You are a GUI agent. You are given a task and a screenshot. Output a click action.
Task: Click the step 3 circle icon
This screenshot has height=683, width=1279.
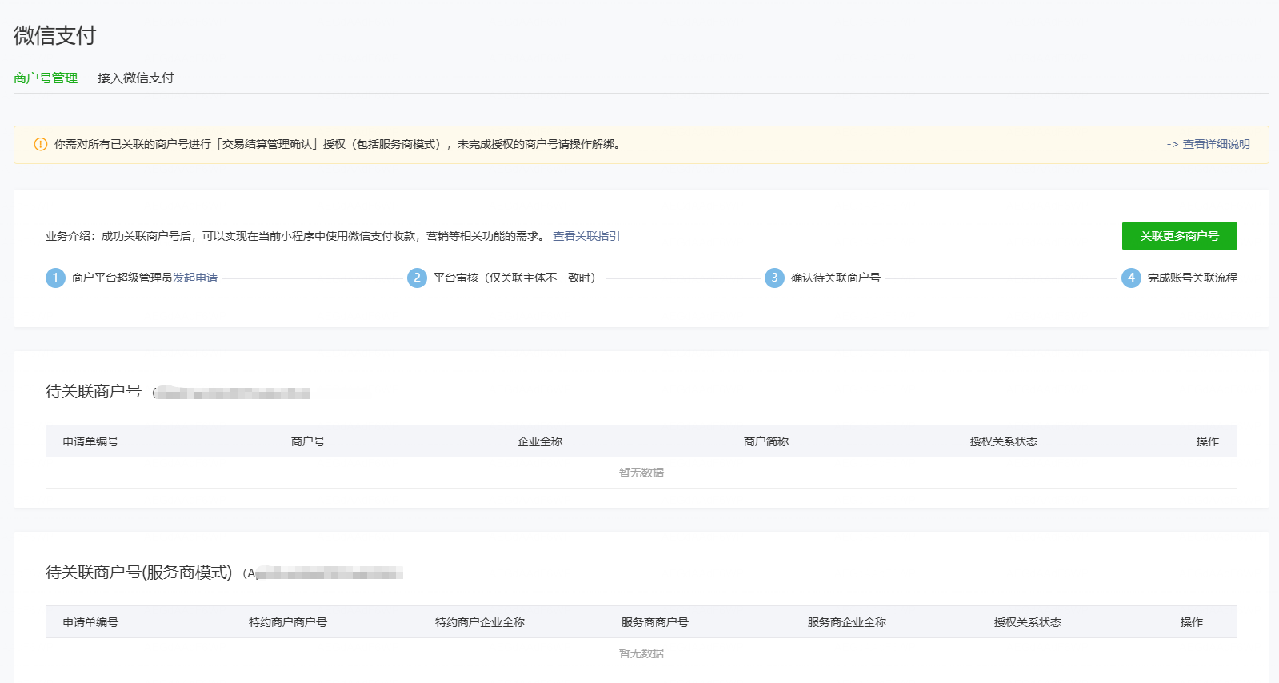(x=774, y=278)
